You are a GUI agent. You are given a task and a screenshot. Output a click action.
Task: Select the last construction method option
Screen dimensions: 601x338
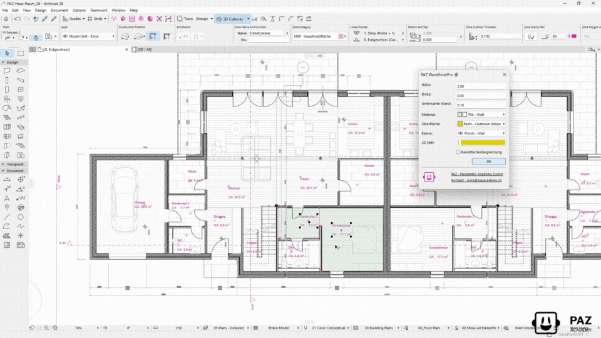tap(167, 36)
